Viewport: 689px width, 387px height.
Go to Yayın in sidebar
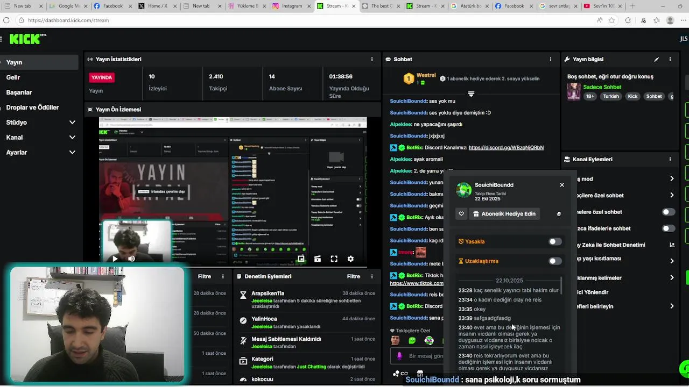(39, 62)
